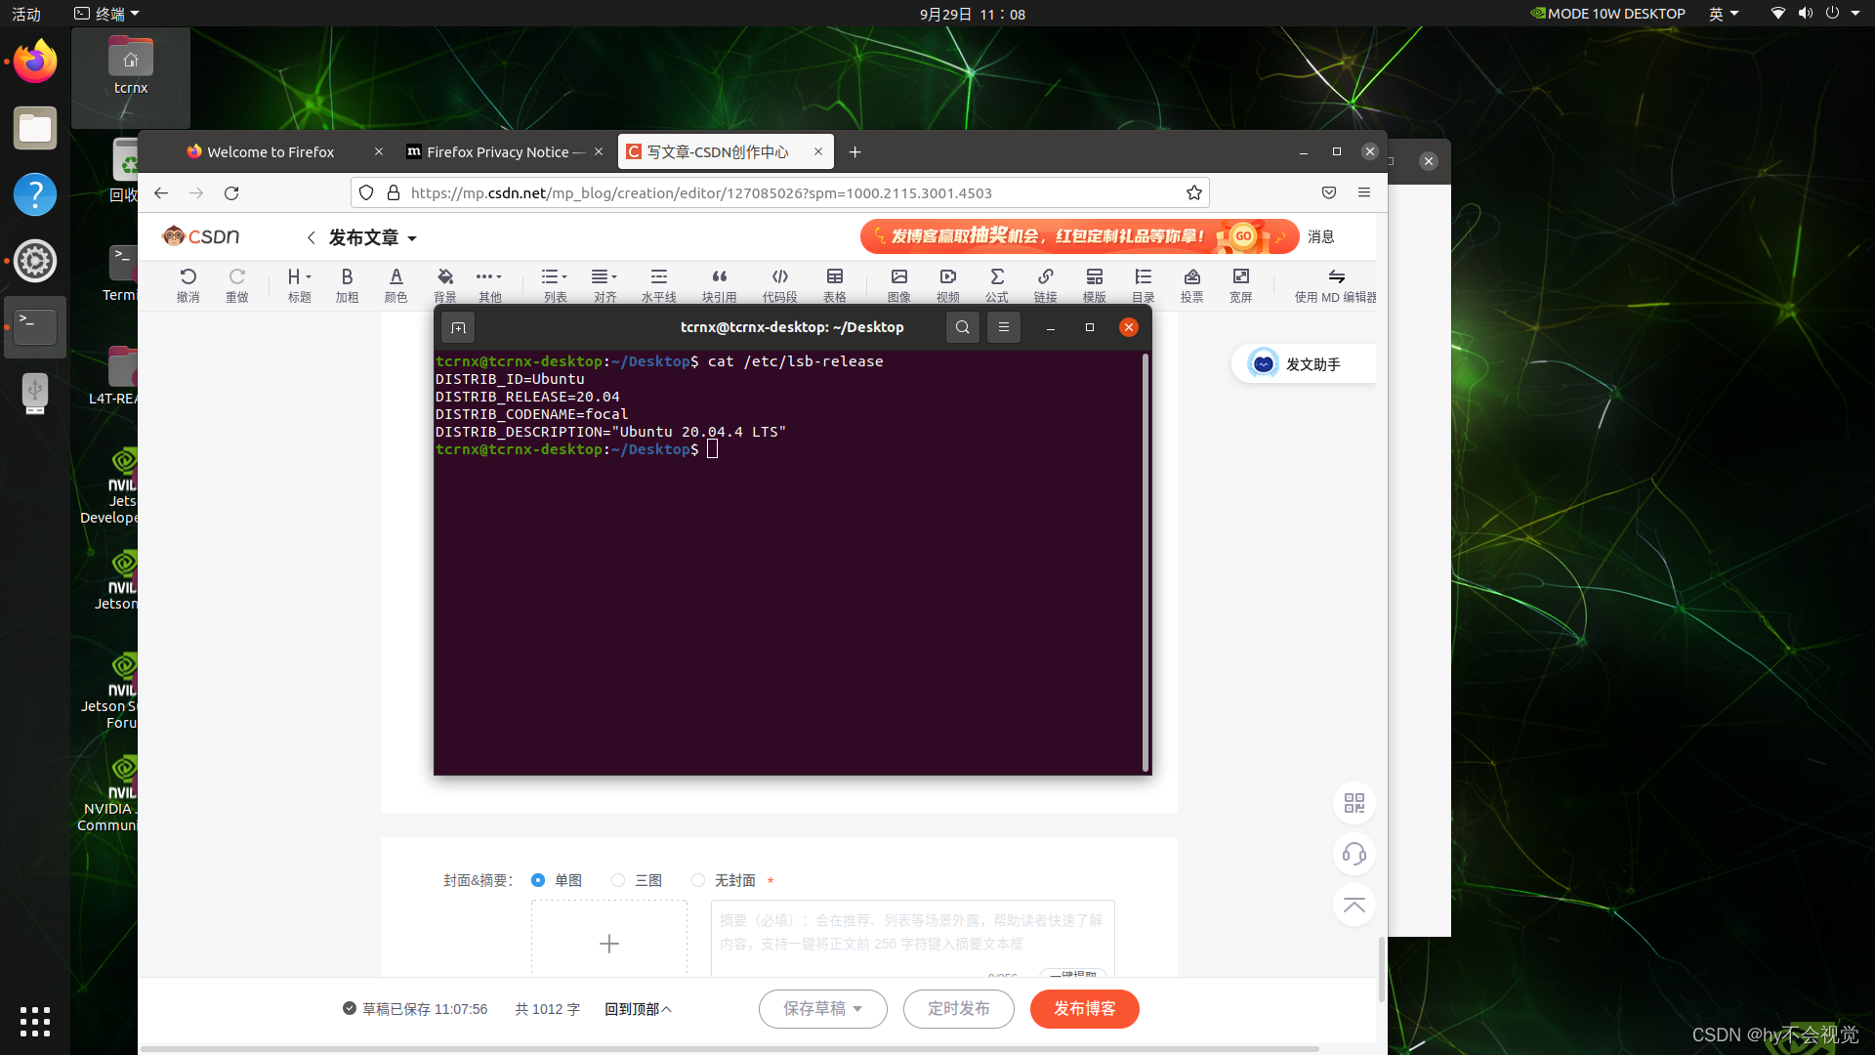This screenshot has width=1875, height=1055.
Task: Open the text color picker 颜色
Action: 396,284
